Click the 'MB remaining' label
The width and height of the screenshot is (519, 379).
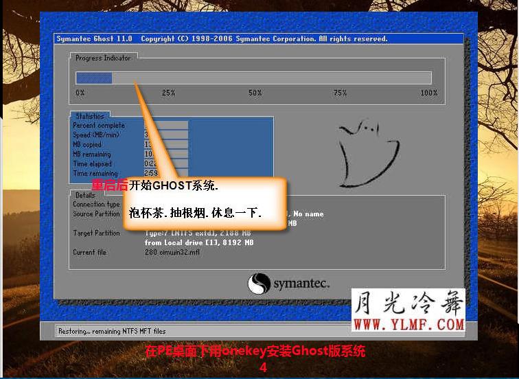pos(92,154)
